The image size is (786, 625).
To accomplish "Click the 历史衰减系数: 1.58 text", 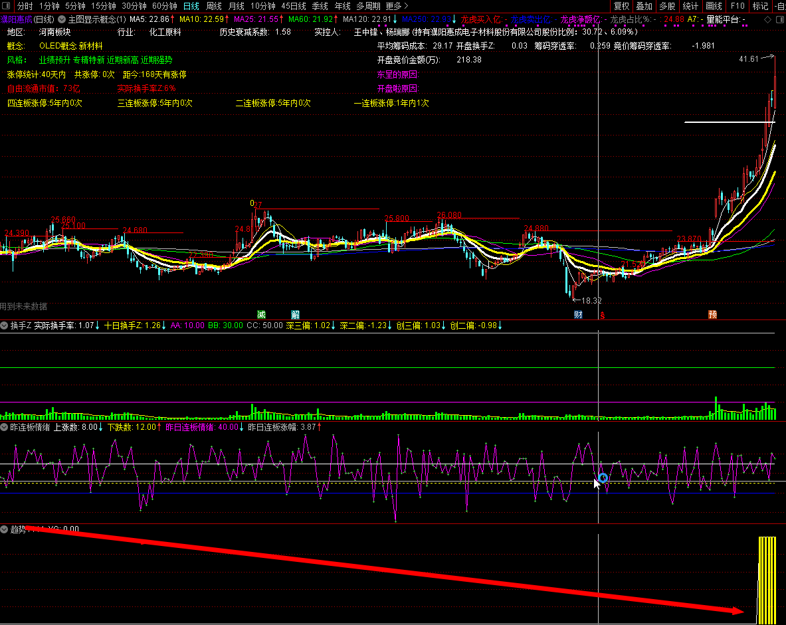I will (x=255, y=32).
